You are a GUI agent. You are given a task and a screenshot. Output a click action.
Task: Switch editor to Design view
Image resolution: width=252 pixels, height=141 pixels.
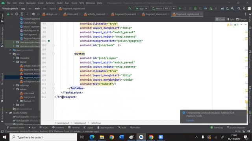tap(241, 19)
